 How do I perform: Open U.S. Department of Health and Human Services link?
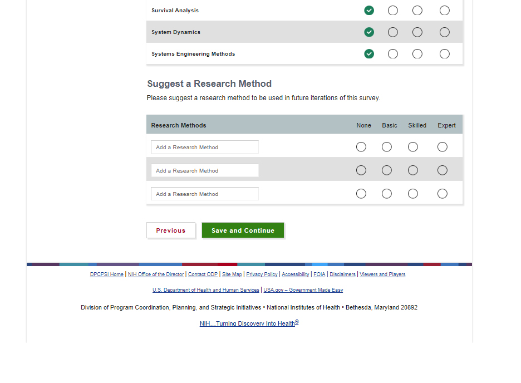[206, 290]
